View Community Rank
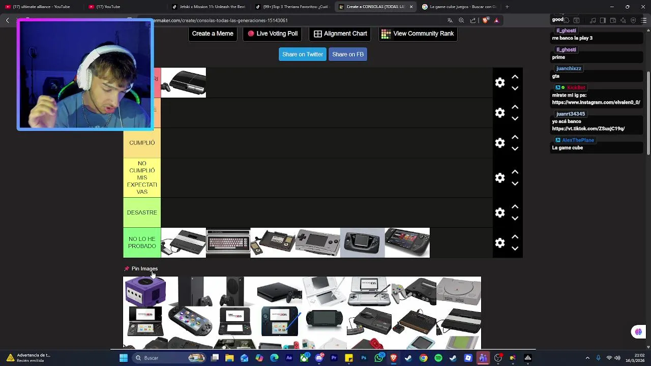This screenshot has height=366, width=651. pyautogui.click(x=418, y=34)
